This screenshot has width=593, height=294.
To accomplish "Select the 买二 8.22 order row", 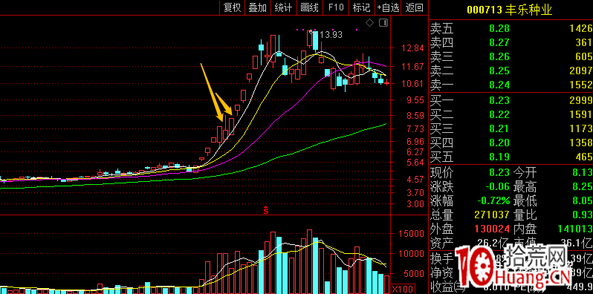I will pyautogui.click(x=511, y=114).
